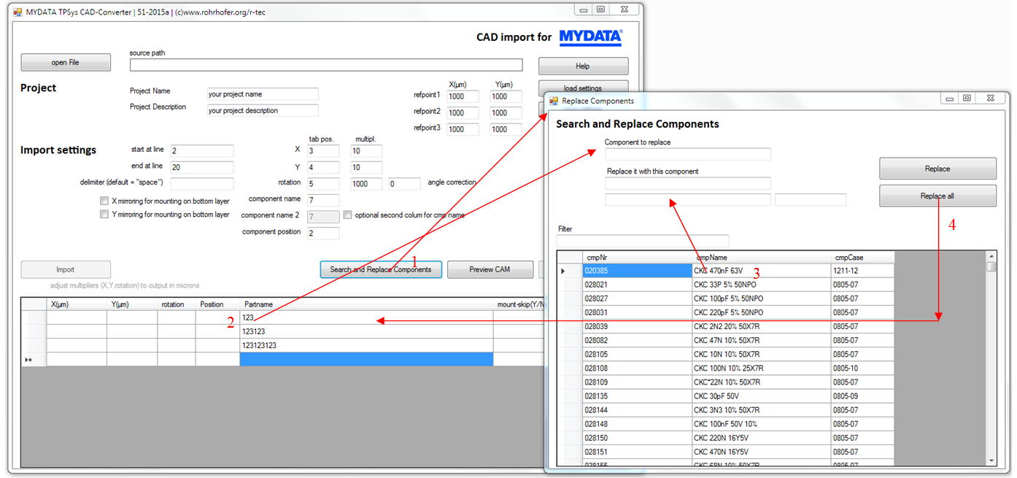Click the Replace all button
Viewport: 1017px width, 478px height.
937,196
